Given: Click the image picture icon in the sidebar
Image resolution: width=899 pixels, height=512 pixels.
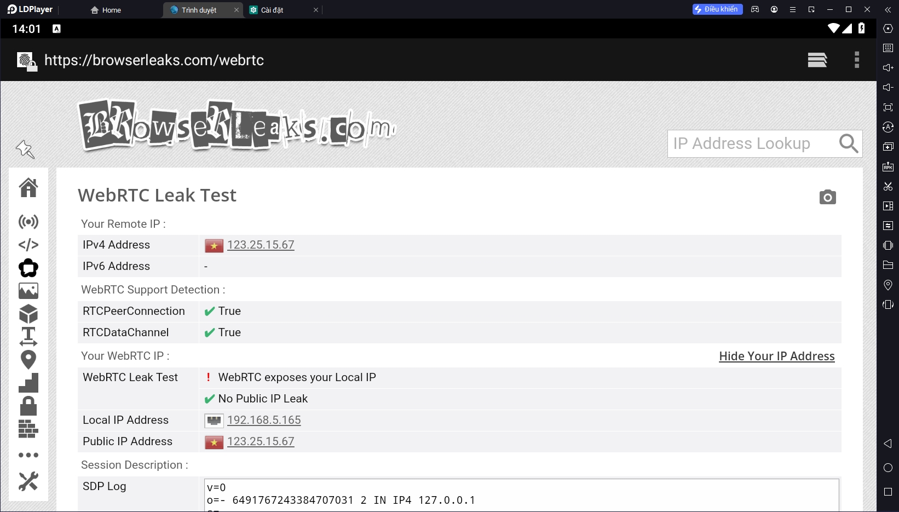Looking at the screenshot, I should click(28, 291).
